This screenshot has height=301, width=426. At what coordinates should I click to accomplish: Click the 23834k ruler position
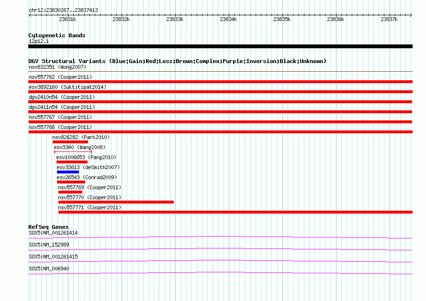(228, 19)
